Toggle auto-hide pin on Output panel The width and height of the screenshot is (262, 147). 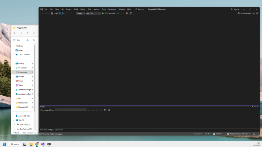pyautogui.click(x=255, y=107)
